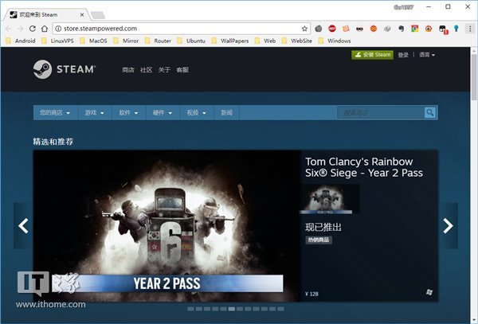
Task: Click the Steam logo
Action: coord(65,69)
